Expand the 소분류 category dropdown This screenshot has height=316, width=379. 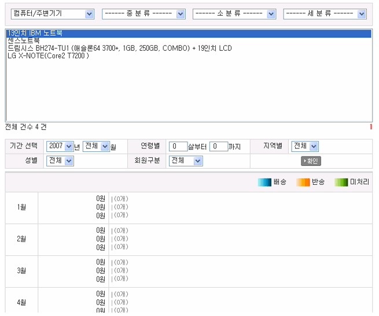coord(234,14)
